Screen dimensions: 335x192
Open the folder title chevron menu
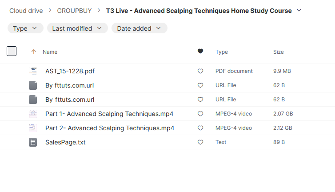point(299,11)
